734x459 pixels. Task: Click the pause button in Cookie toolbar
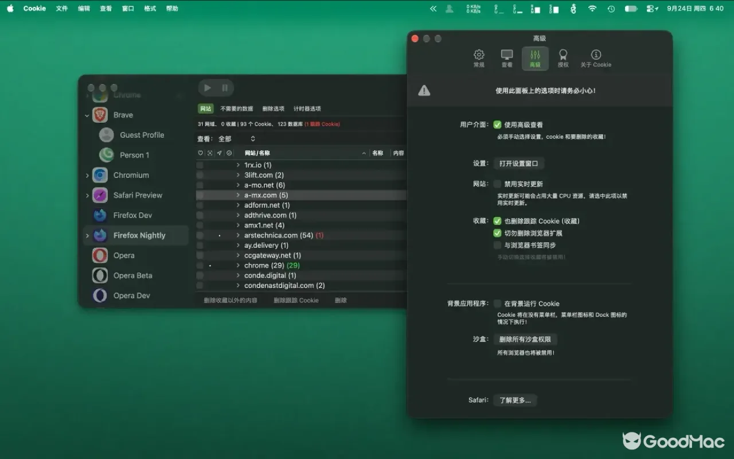225,88
